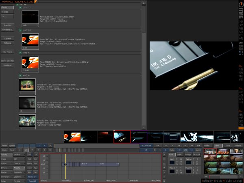
Task: Open the Colour menu
Action: pos(7,163)
